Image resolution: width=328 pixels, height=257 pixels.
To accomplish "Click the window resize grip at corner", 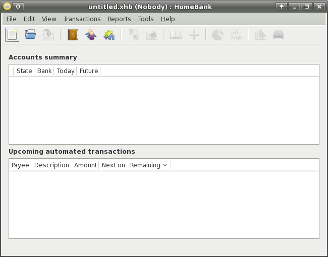I will coord(323,251).
